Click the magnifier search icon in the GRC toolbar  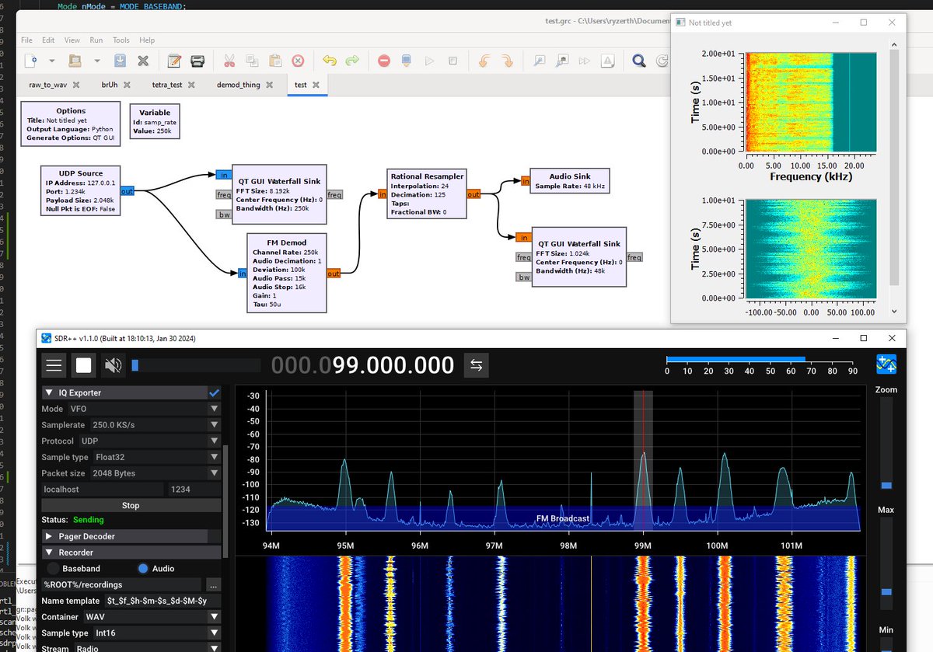pyautogui.click(x=639, y=61)
